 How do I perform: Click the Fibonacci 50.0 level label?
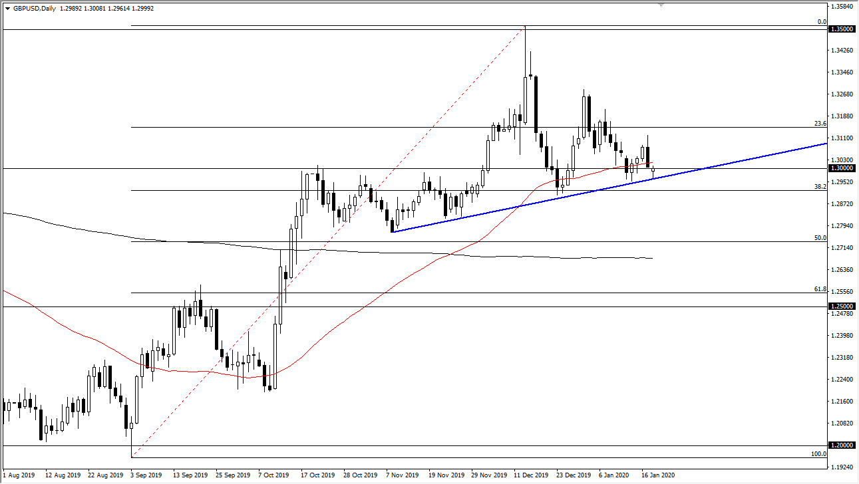[x=820, y=238]
